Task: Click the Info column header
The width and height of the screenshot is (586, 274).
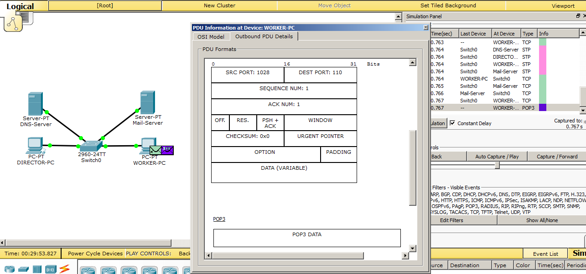Action: click(x=558, y=34)
